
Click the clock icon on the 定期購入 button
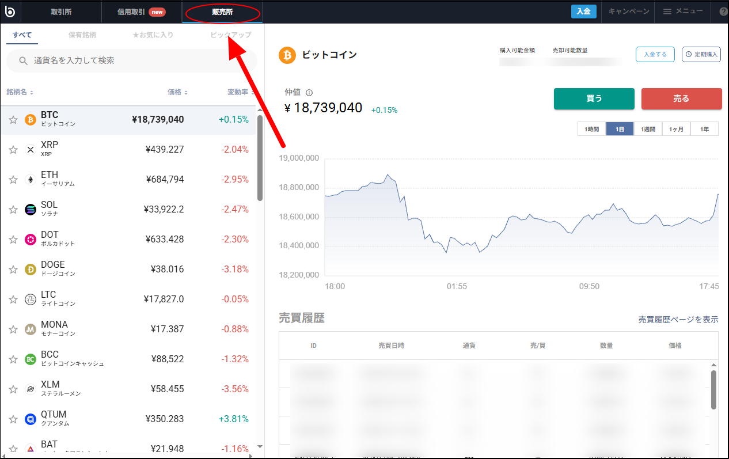(x=688, y=54)
